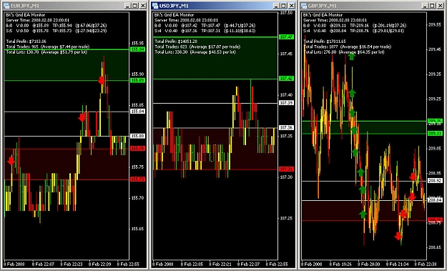Click the USDJPY window chart icon
Screen dimensions: 447x271
click(x=155, y=6)
